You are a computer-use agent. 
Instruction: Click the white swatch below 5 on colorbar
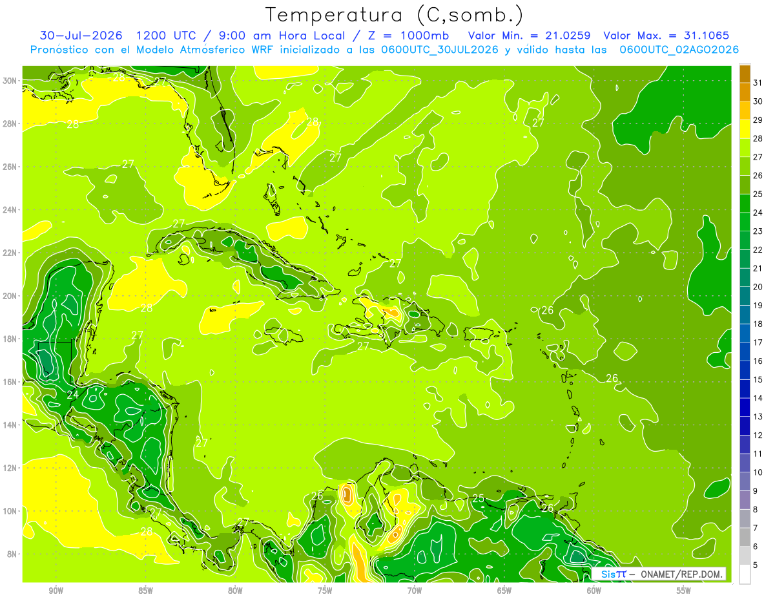tap(745, 574)
